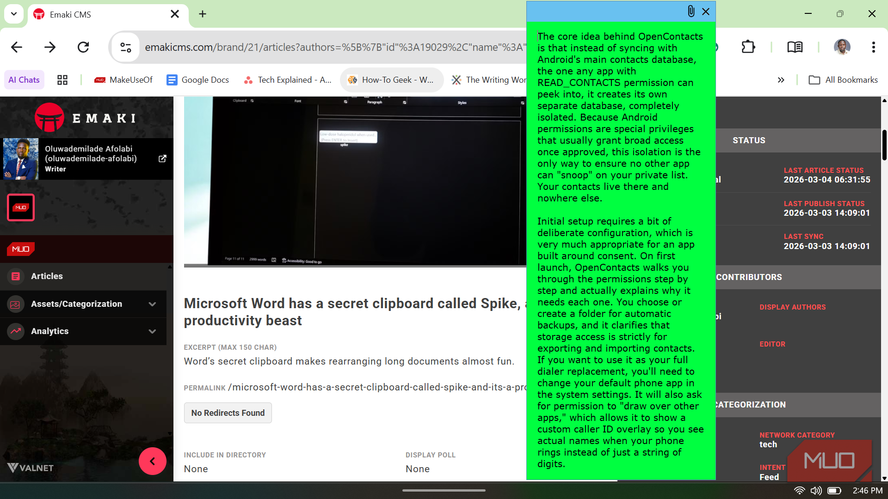
Task: Open site information icon in address bar
Action: (126, 47)
